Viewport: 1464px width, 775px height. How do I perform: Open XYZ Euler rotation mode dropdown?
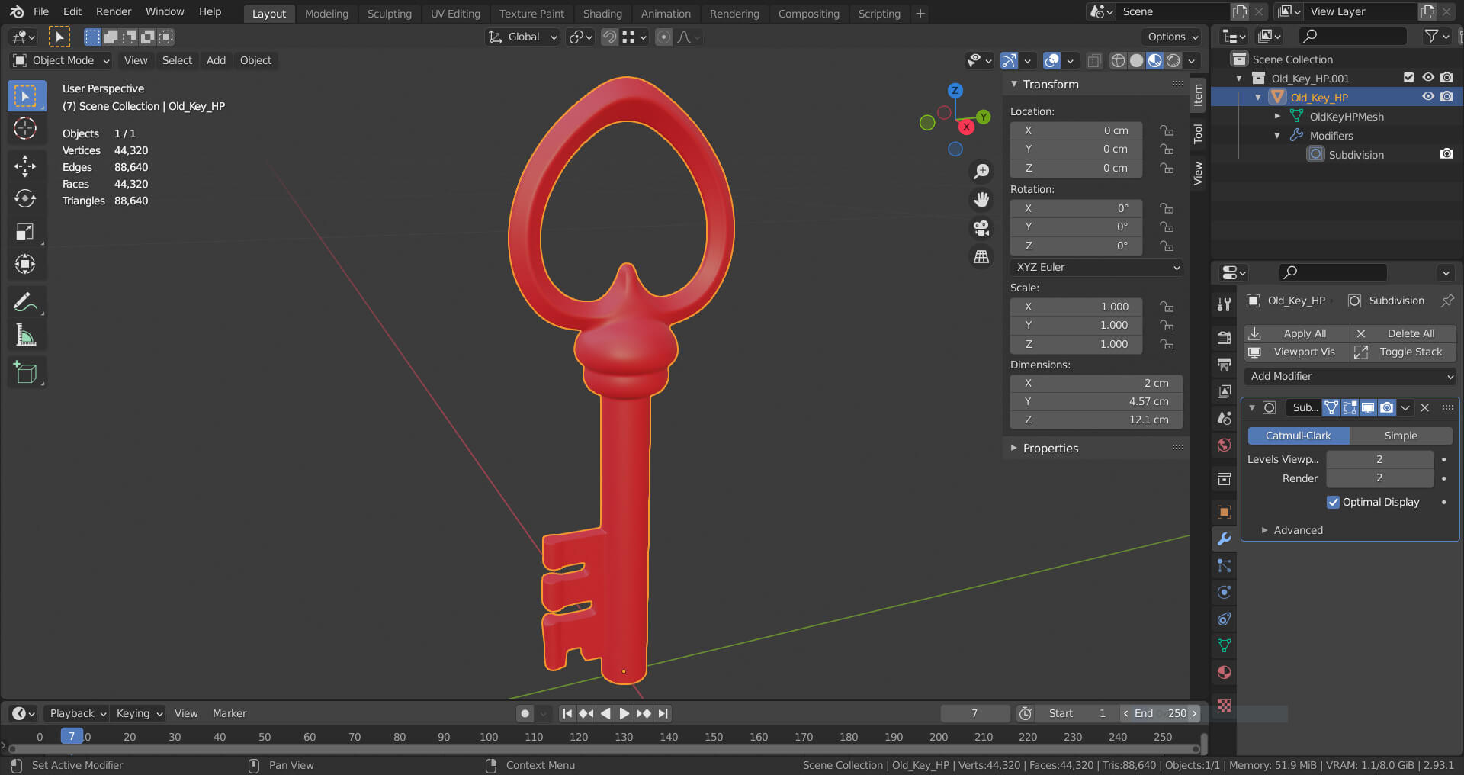click(1096, 267)
